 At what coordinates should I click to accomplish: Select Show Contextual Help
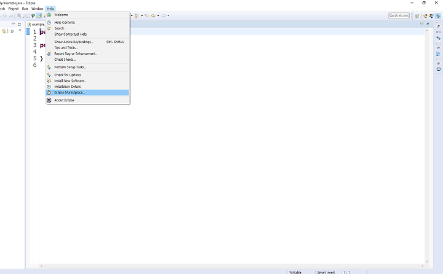(87, 34)
